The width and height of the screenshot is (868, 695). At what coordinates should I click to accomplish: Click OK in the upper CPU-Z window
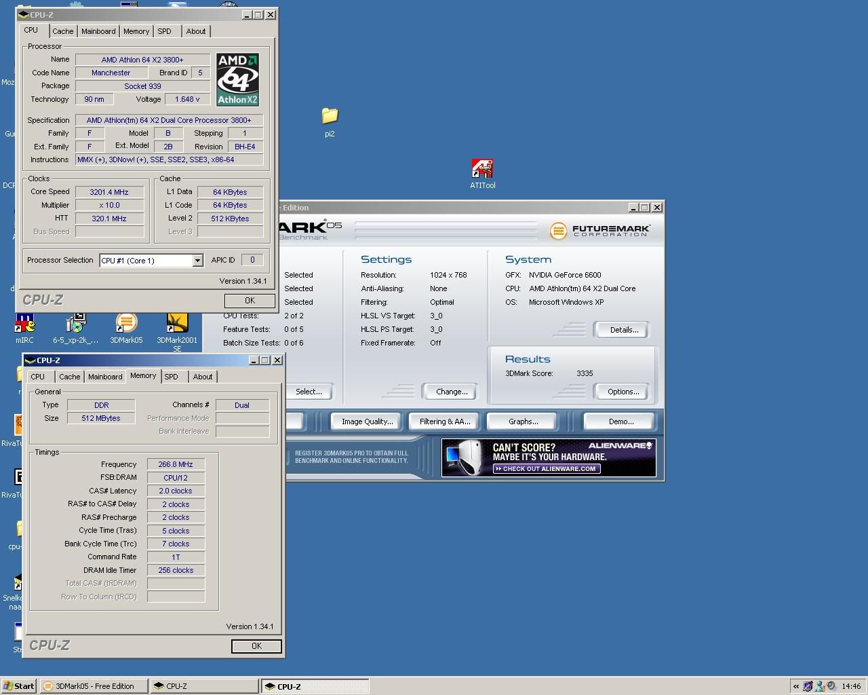click(250, 301)
